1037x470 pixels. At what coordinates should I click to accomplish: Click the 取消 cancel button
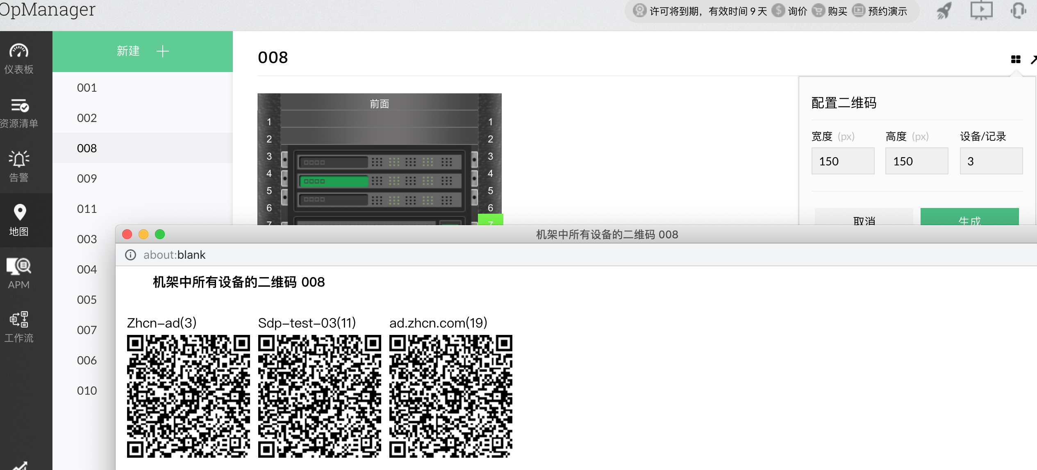[x=864, y=217]
